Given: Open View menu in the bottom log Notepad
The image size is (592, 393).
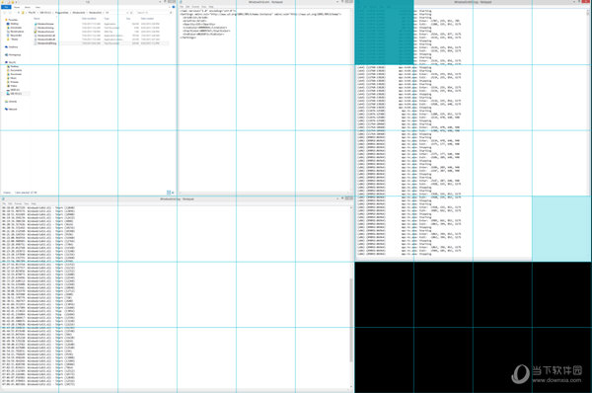Looking at the screenshot, I should (x=27, y=203).
